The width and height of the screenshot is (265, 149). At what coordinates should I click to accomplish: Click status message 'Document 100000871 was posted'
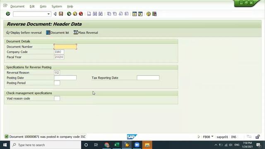click(48, 137)
